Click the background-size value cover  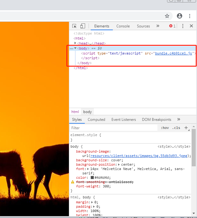coord(116,160)
